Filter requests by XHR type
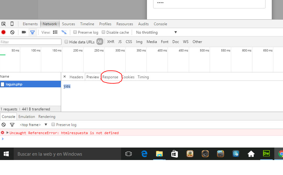The image size is (283, 175). click(x=110, y=42)
